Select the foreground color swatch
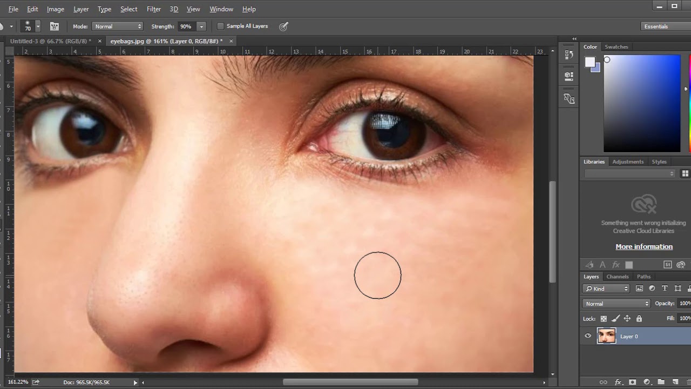This screenshot has width=691, height=389. click(x=590, y=62)
